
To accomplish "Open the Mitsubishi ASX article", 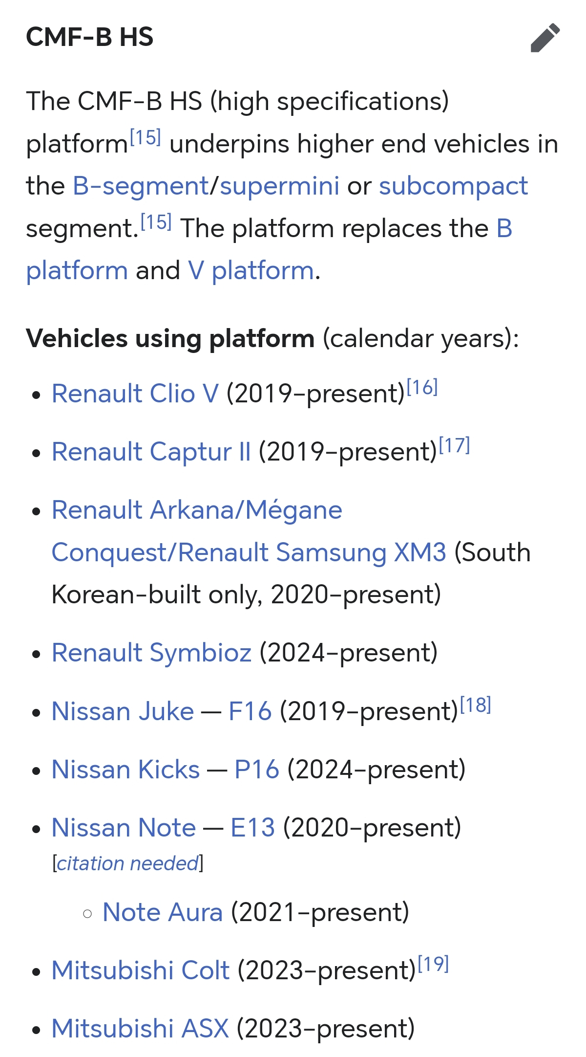I will click(140, 1029).
